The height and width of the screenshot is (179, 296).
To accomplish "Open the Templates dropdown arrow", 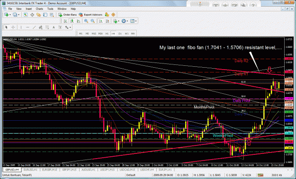I will (x=136, y=21).
